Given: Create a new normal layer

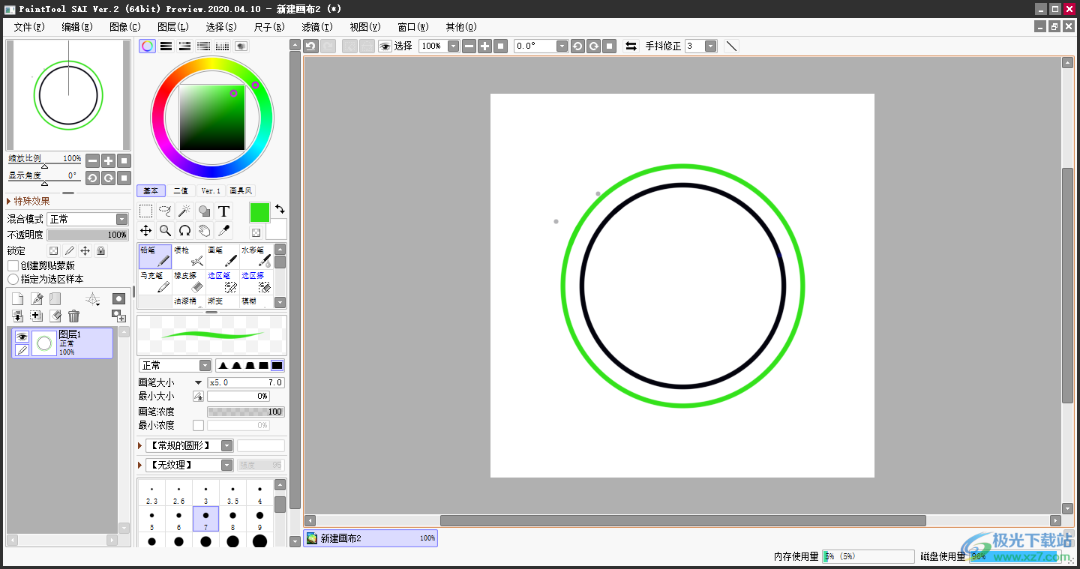Looking at the screenshot, I should [17, 299].
